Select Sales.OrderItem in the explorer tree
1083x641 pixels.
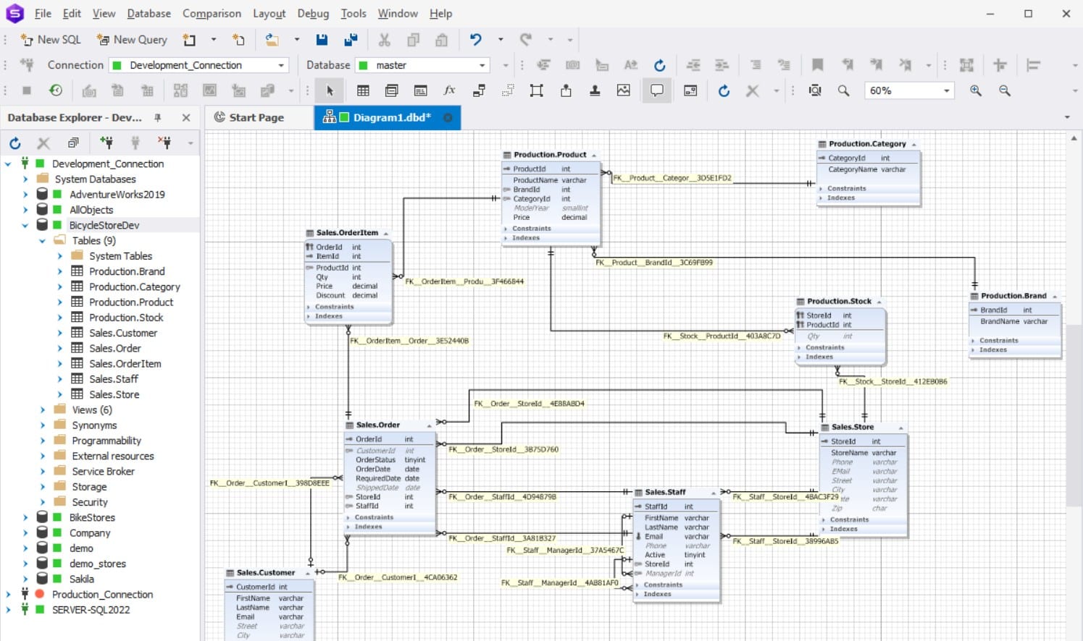(x=125, y=363)
